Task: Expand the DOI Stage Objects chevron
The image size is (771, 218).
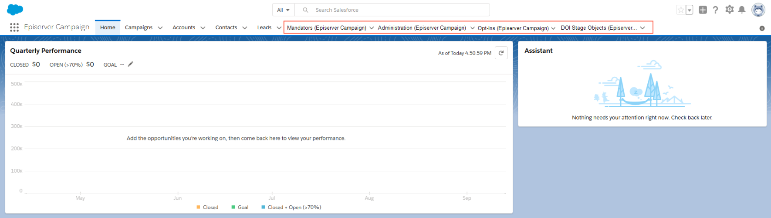Action: pos(642,28)
